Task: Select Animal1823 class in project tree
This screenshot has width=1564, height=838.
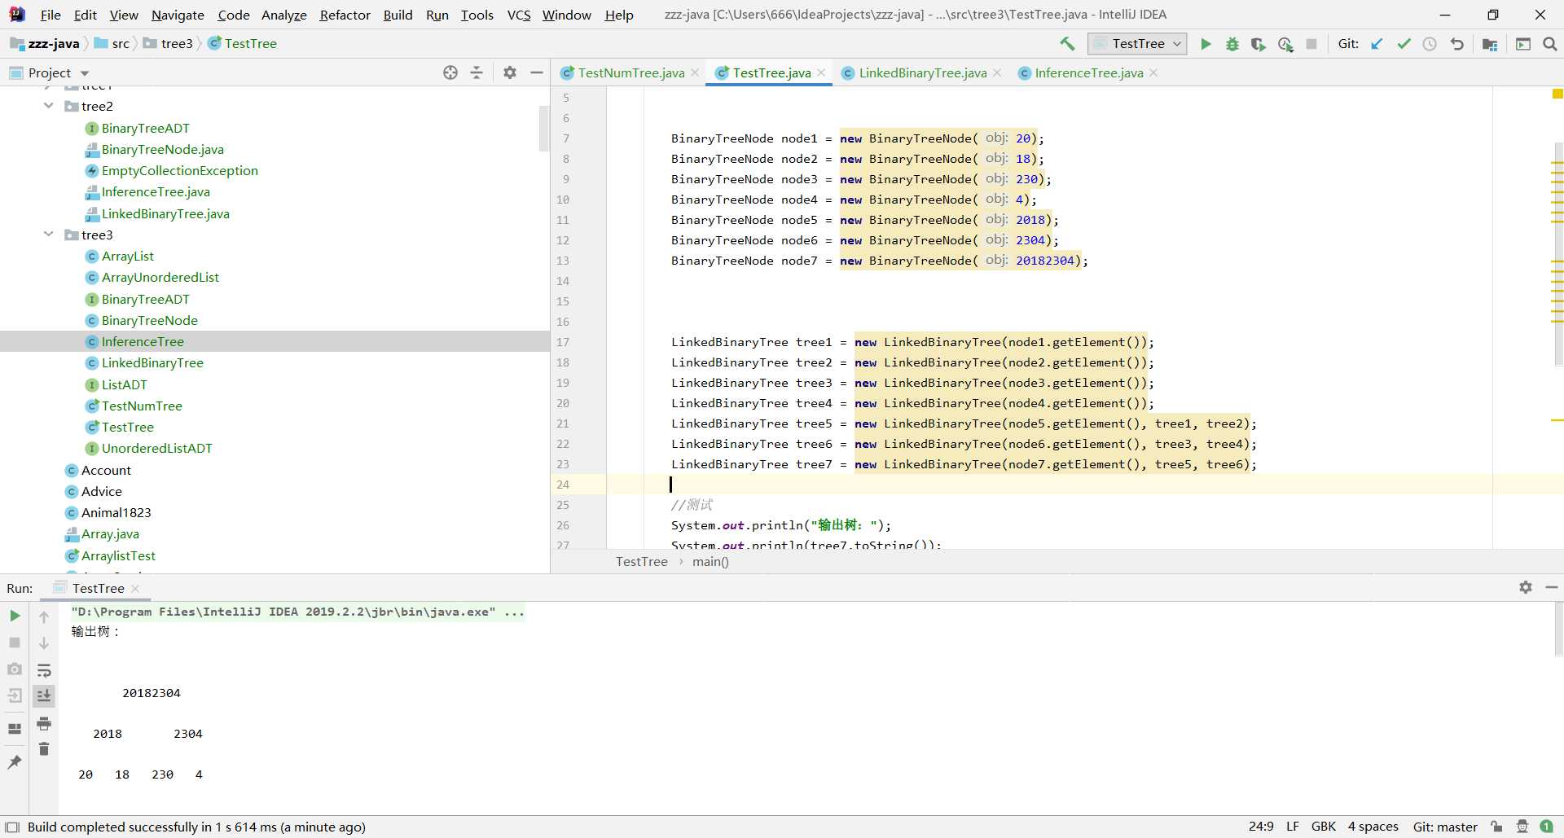Action: [116, 512]
